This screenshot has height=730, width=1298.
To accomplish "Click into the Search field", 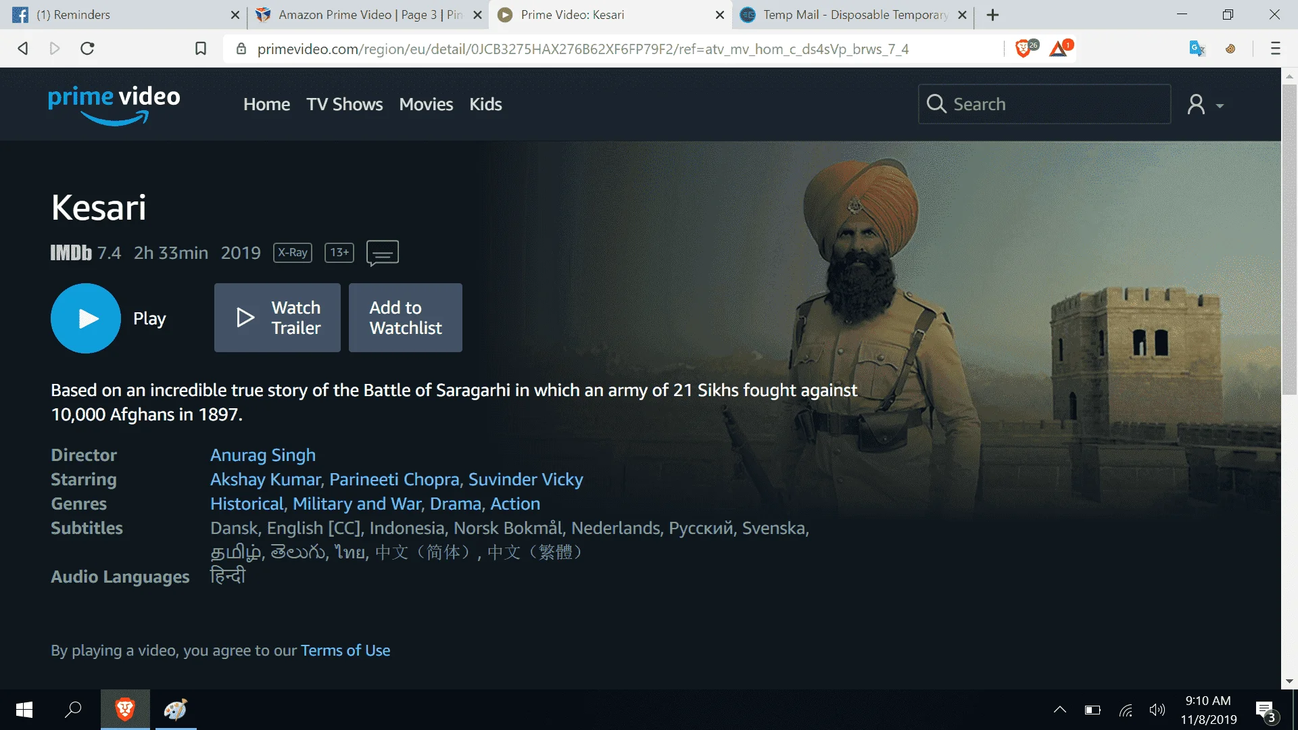I will [1044, 104].
